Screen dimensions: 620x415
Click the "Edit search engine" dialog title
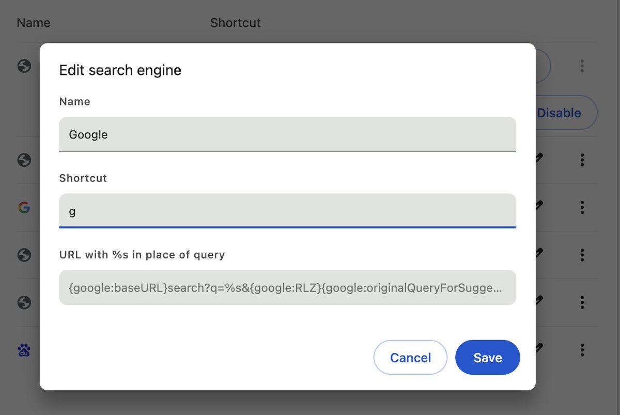tap(120, 70)
